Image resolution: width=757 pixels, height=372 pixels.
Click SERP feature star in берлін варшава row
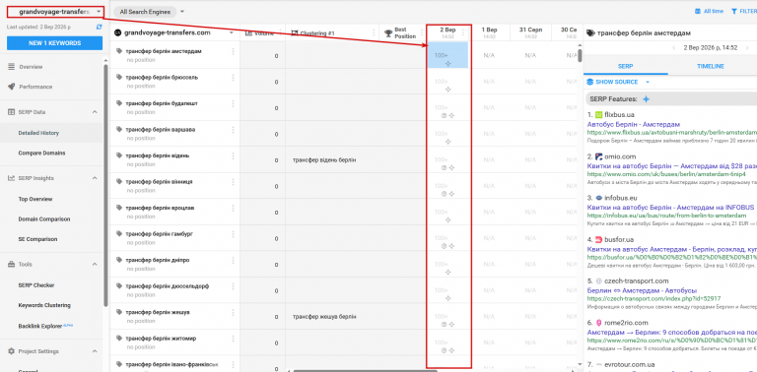(x=447, y=142)
